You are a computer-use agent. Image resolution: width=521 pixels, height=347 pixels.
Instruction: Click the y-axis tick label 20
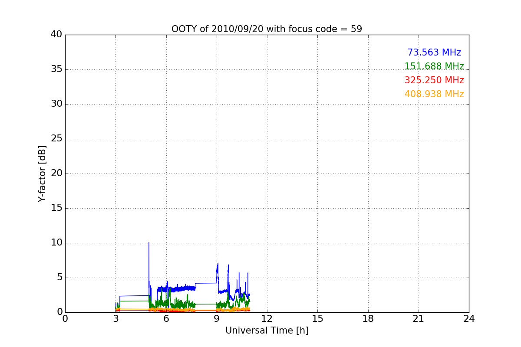click(56, 173)
